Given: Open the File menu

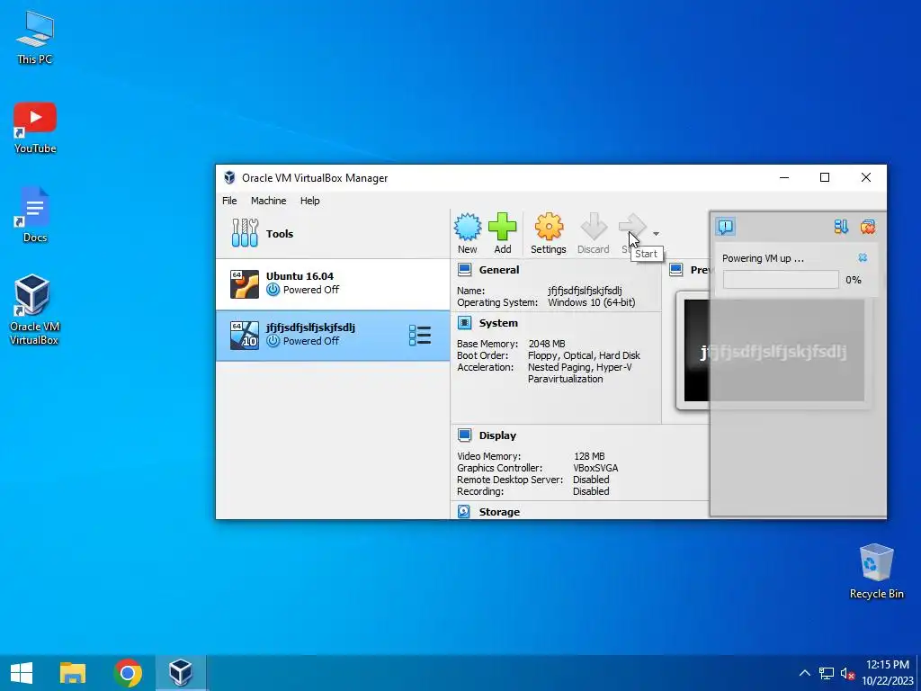Looking at the screenshot, I should click(x=229, y=201).
